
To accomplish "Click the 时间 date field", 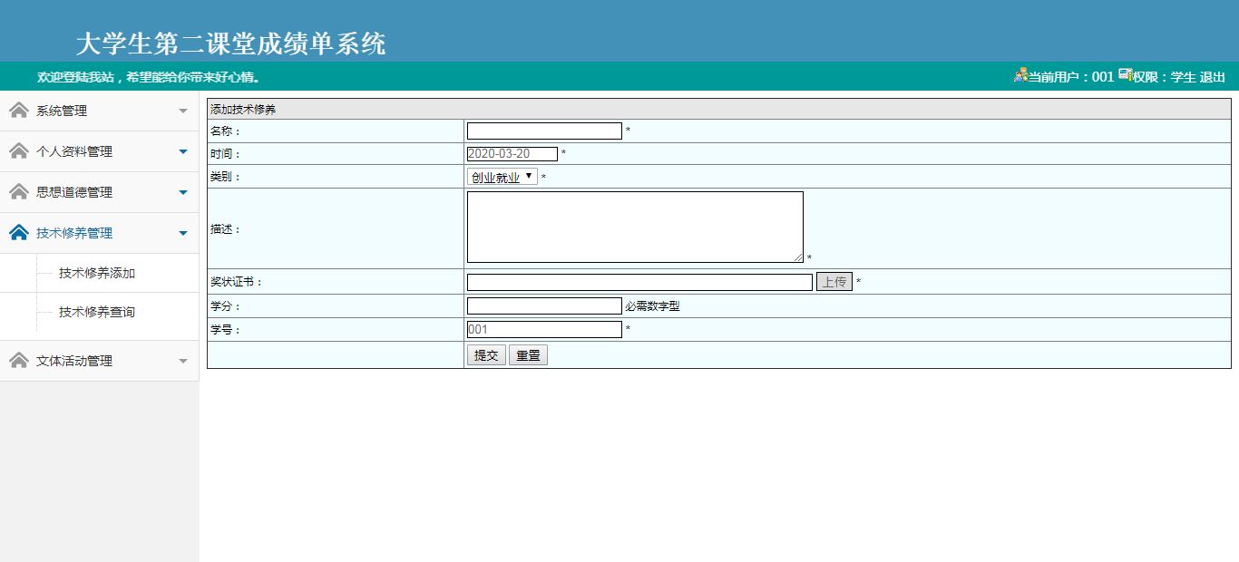I will click(512, 154).
